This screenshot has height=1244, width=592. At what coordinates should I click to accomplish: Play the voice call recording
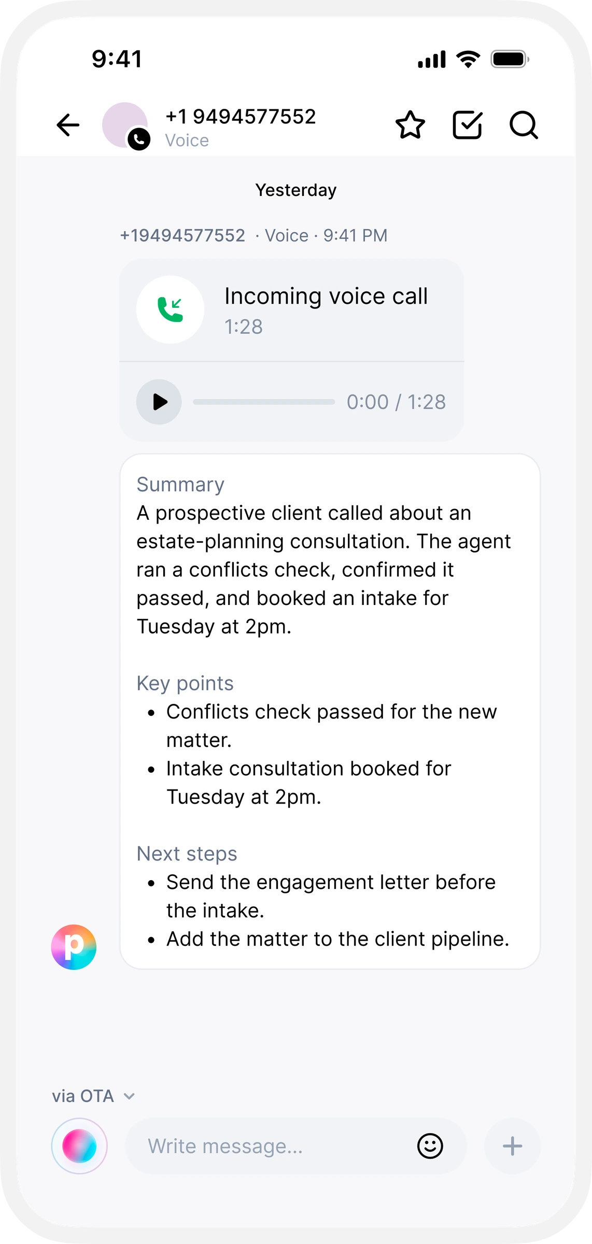point(159,402)
